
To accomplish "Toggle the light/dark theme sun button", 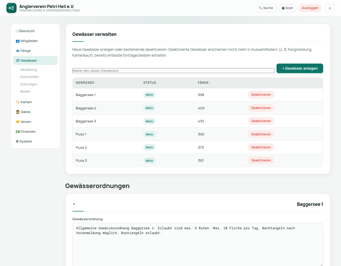I will (330, 8).
